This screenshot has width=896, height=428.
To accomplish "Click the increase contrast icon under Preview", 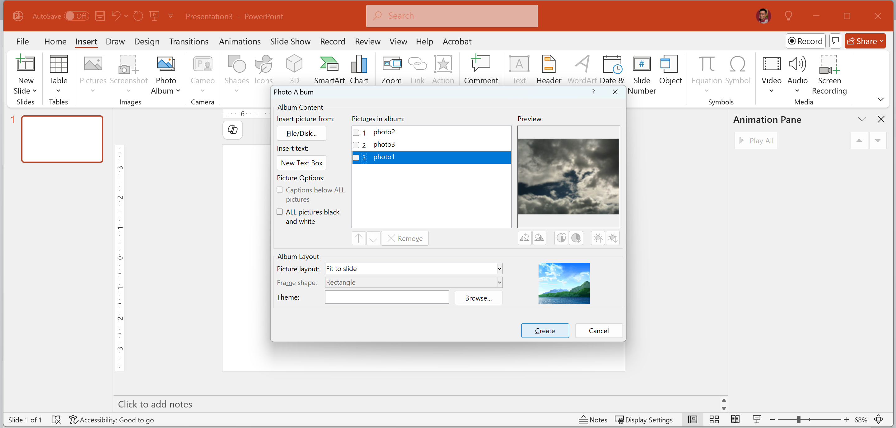I will (561, 238).
